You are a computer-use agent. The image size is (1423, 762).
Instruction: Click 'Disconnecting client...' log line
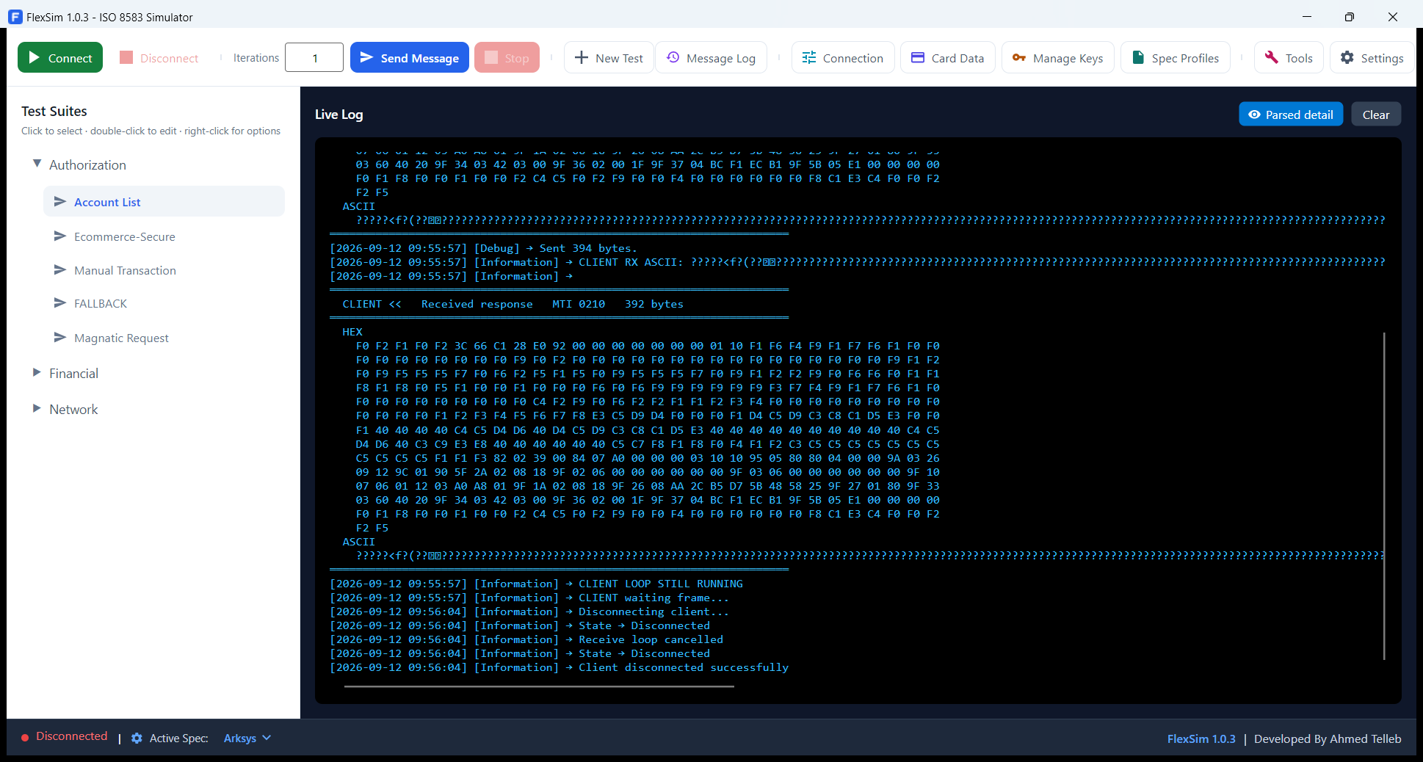click(x=653, y=612)
